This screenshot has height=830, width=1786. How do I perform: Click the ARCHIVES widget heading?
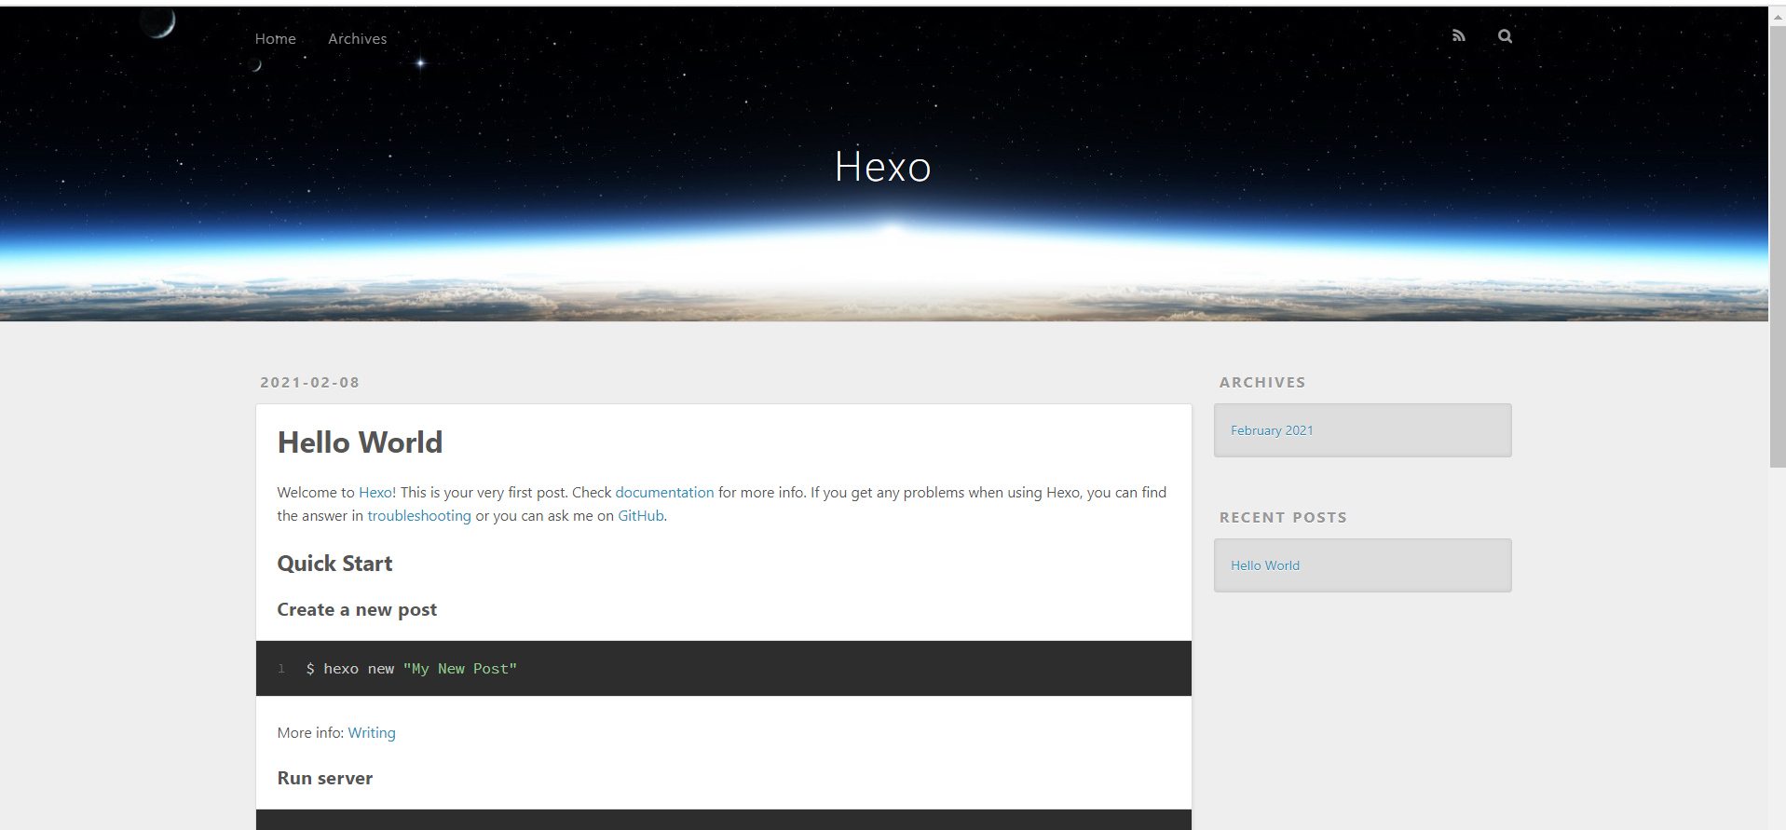tap(1262, 382)
